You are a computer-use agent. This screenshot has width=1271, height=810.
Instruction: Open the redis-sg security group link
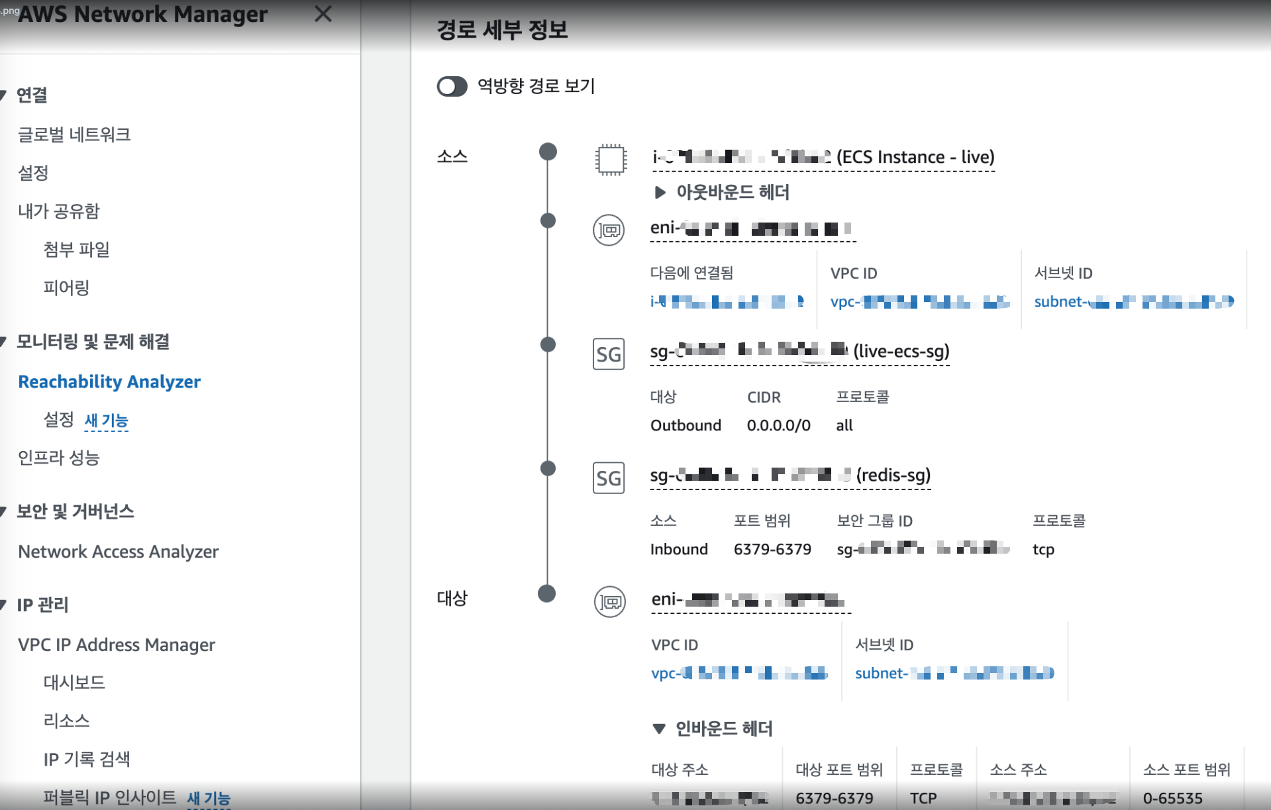[x=791, y=476]
